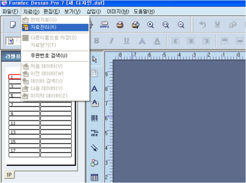
Task: Click the zoom in magnifier
Action: [x=150, y=25]
